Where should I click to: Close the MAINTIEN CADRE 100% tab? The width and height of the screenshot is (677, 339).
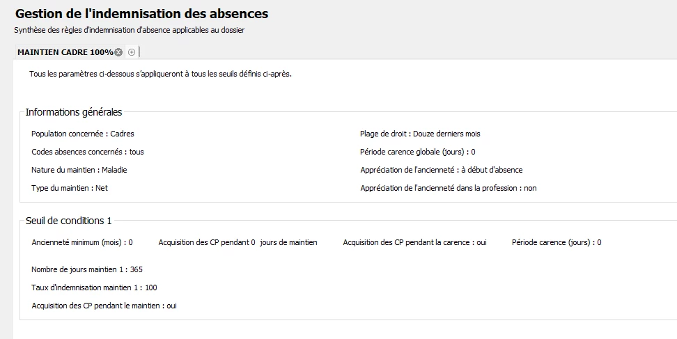point(118,52)
